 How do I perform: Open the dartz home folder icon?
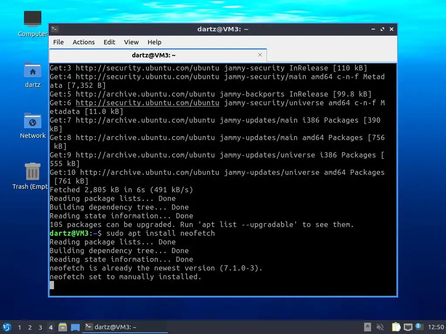tap(32, 75)
